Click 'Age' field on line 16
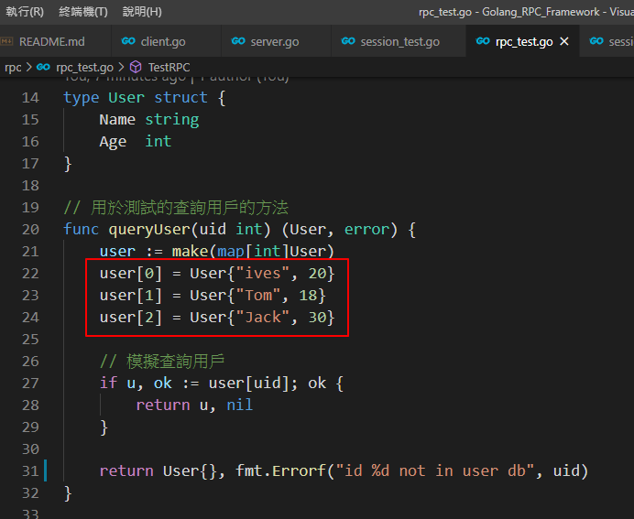Screen dimensions: 634x519 point(113,142)
